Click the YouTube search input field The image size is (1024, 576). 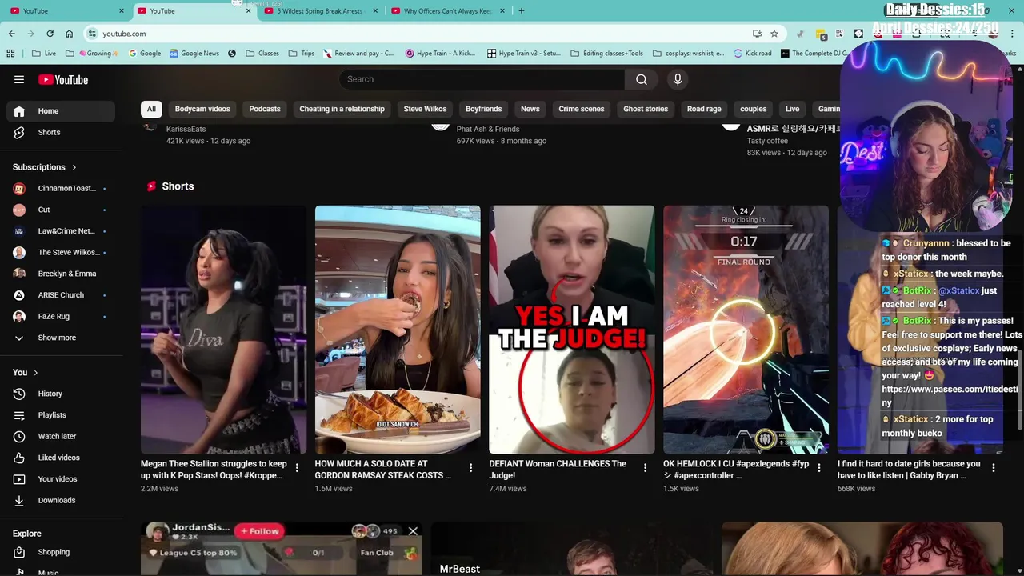[482, 79]
